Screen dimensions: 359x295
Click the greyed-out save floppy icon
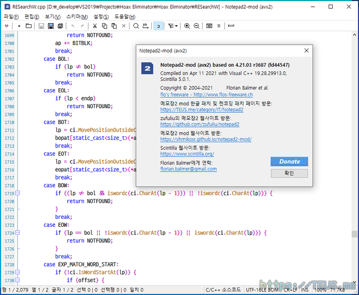tap(41, 26)
